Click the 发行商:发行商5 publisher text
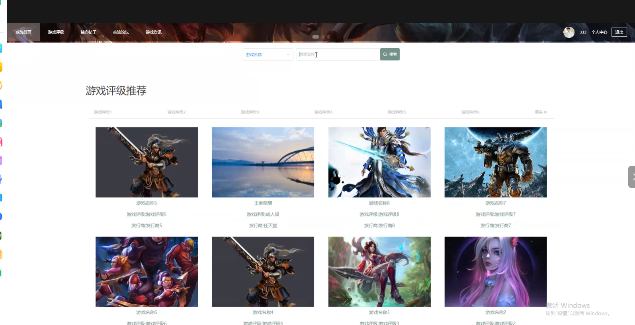The width and height of the screenshot is (635, 325). pos(147,226)
